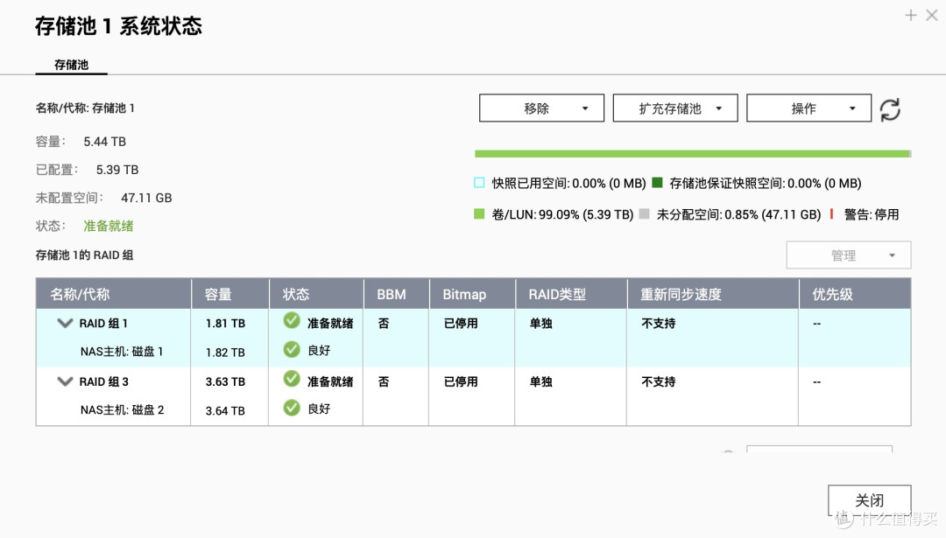Click the green status checkmark beside RAID 组 3
Viewport: 946px width, 538px height.
tap(290, 381)
